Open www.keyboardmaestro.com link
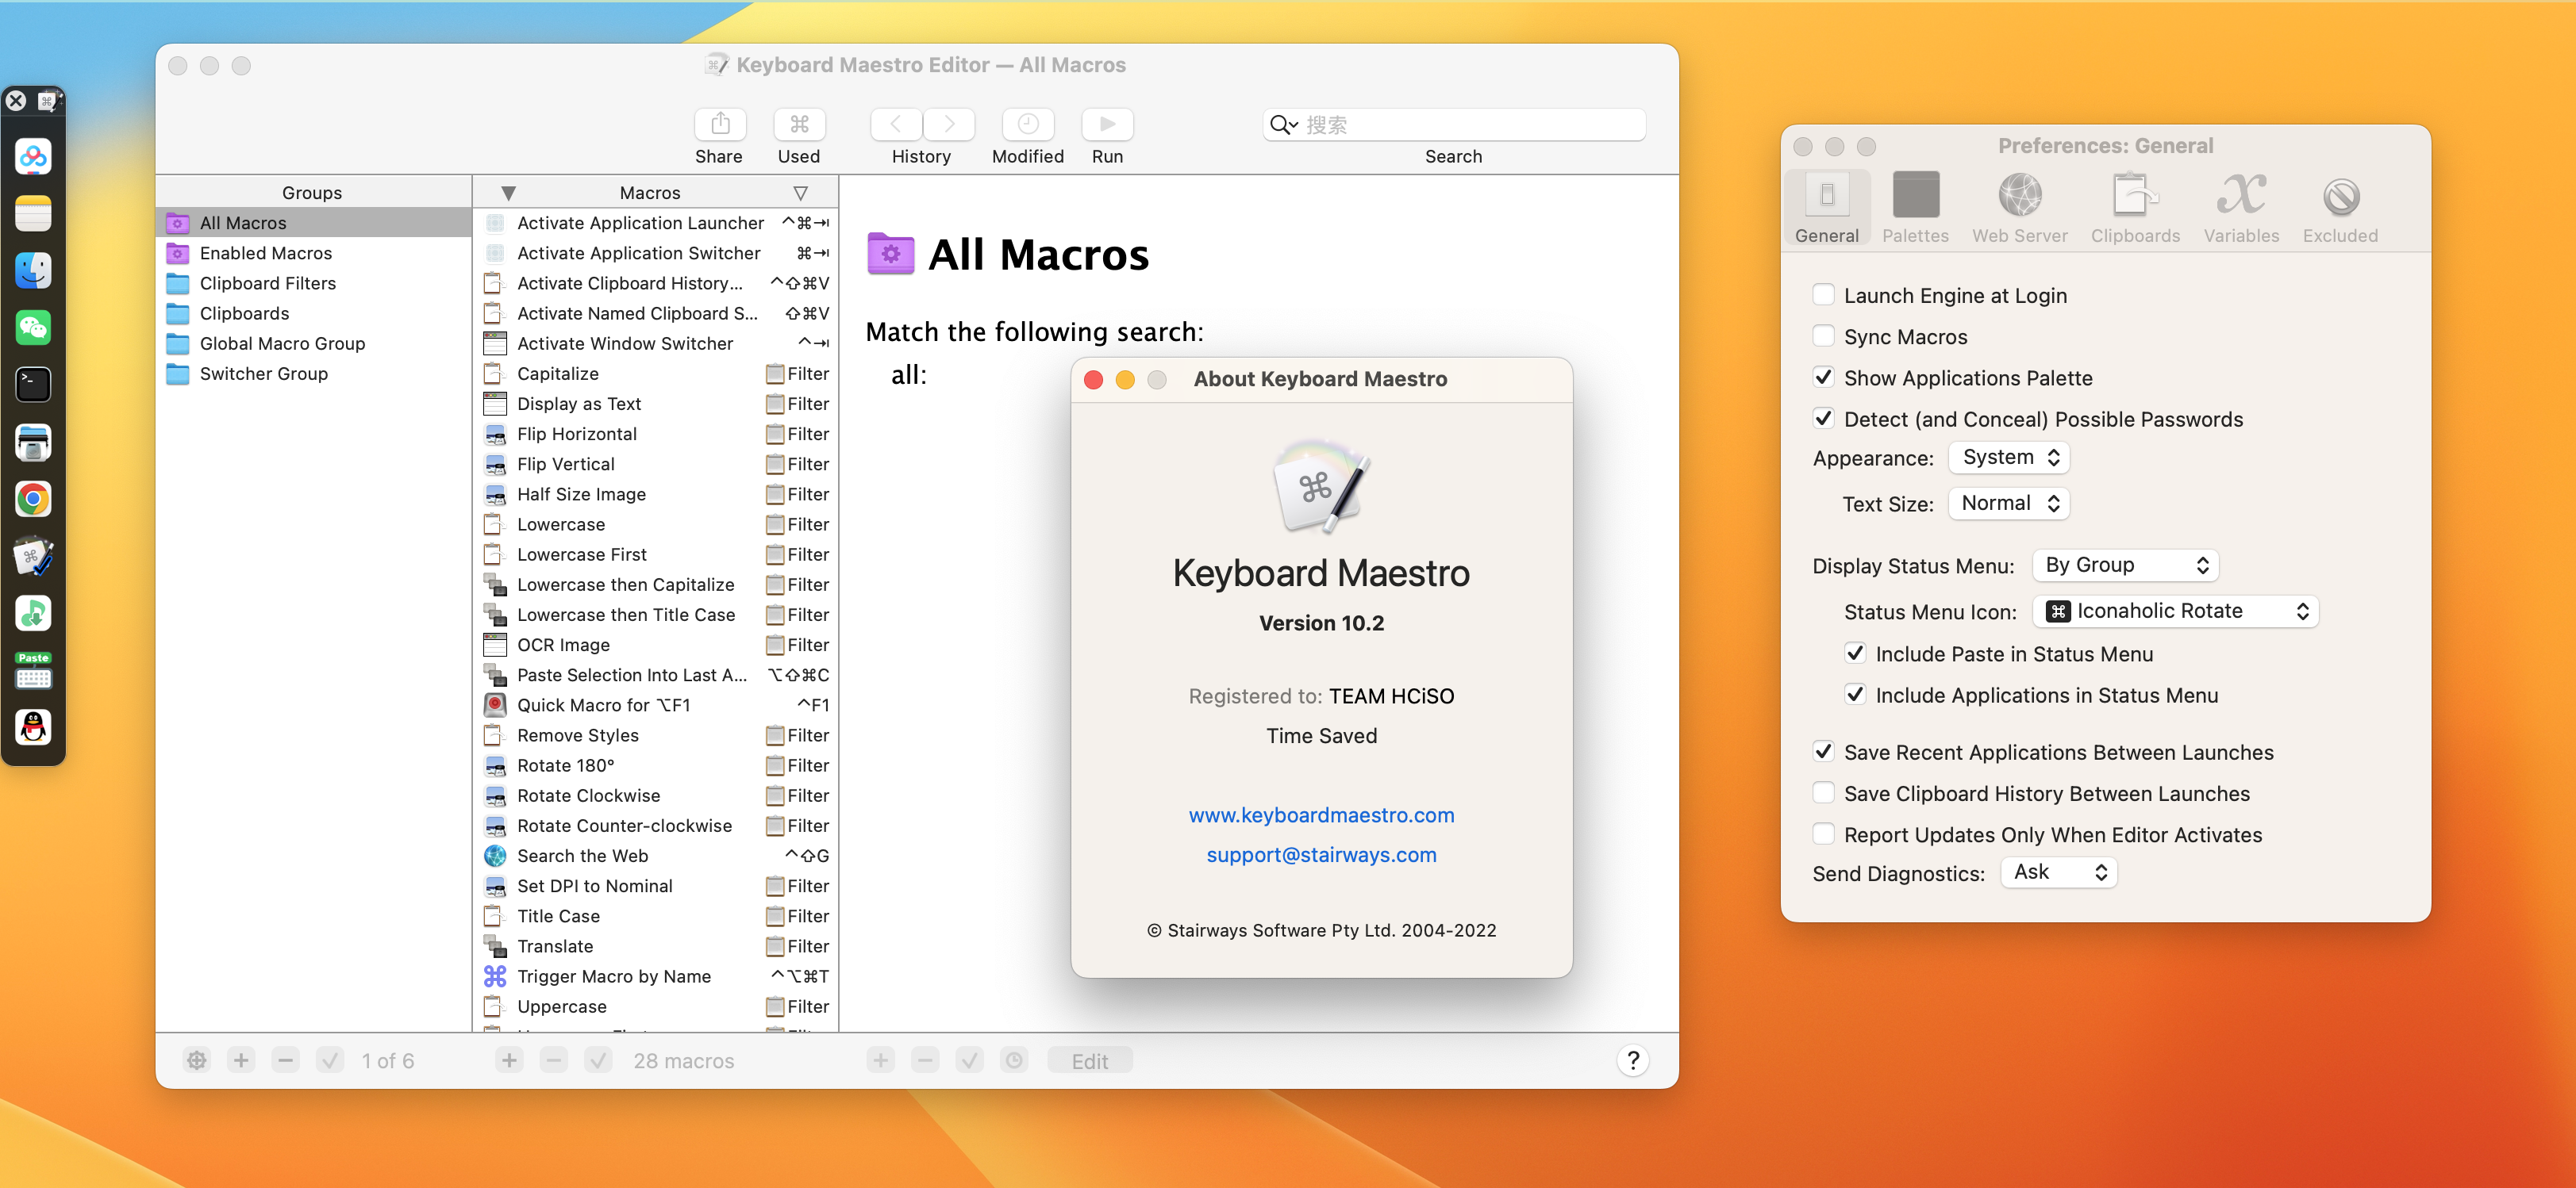The width and height of the screenshot is (2576, 1188). 1321,815
